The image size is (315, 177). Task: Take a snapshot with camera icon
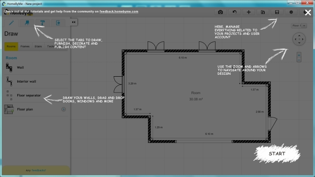tap(220, 12)
